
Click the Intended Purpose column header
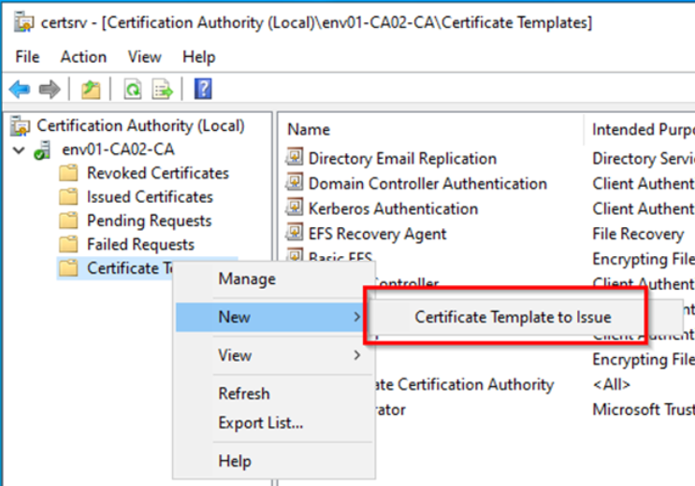click(643, 130)
